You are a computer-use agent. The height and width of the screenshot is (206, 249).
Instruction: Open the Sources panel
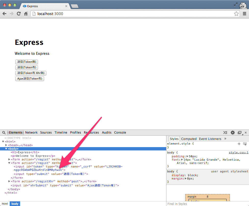click(x=46, y=133)
